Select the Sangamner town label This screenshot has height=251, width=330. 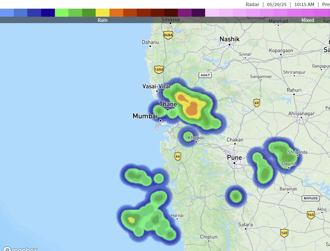[x=261, y=77]
